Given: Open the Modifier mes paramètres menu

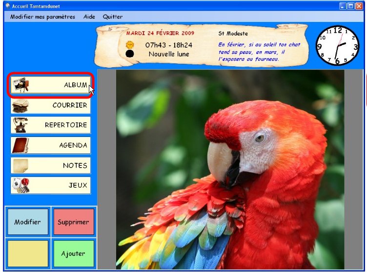Looking at the screenshot, I should click(x=43, y=17).
